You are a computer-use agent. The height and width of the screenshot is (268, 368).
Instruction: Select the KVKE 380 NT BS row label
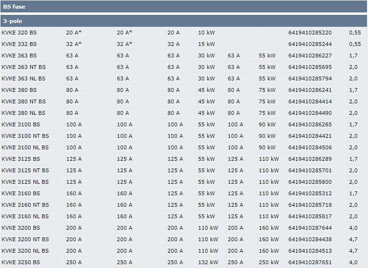coord(23,101)
